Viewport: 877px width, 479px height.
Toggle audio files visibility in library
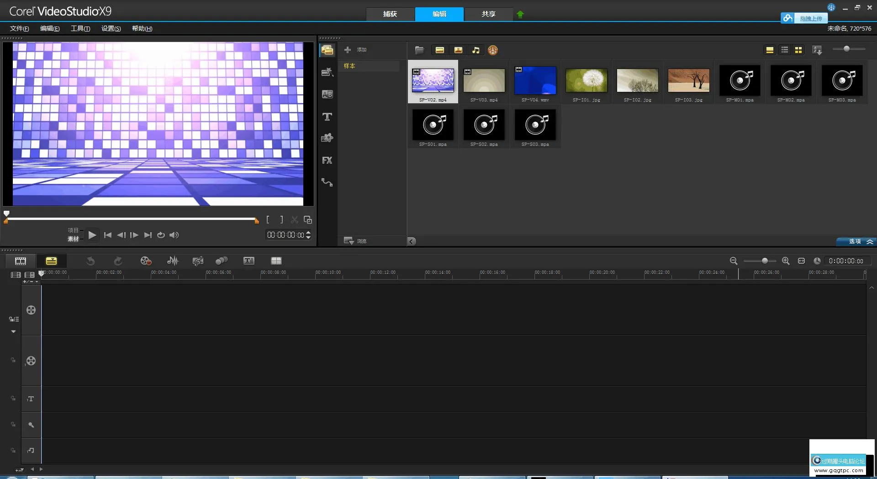click(476, 50)
